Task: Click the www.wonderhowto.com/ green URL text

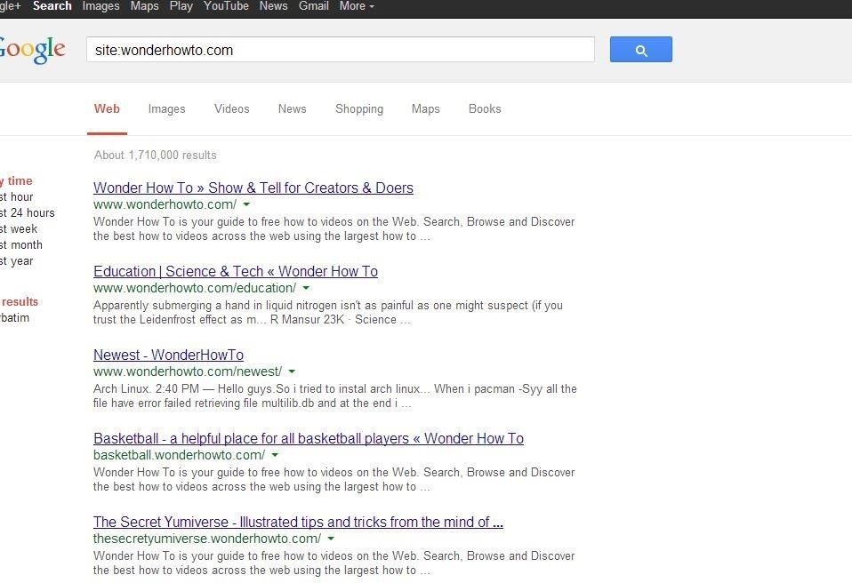Action: [x=165, y=204]
